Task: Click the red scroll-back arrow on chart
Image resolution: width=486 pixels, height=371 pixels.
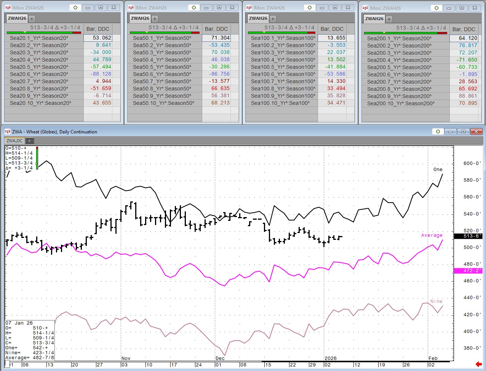Action: 479,365
